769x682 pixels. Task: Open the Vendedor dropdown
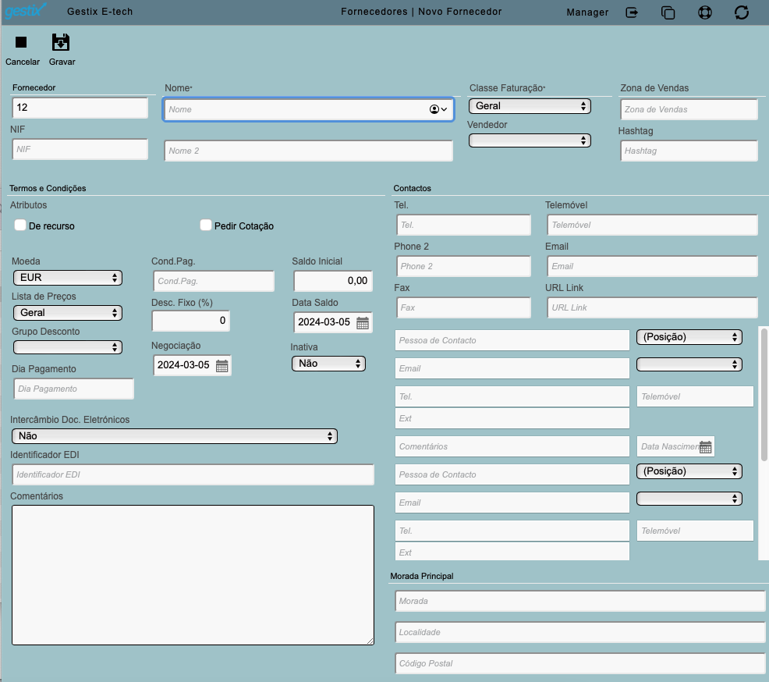click(x=530, y=140)
